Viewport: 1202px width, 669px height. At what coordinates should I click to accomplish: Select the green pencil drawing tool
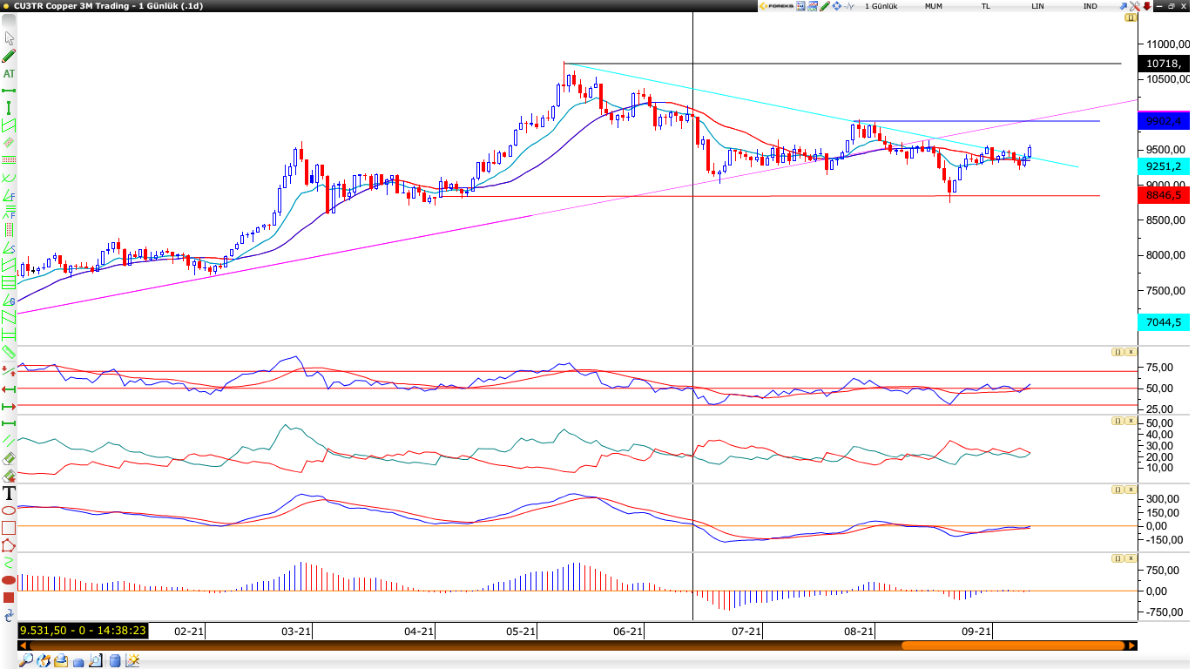10,56
